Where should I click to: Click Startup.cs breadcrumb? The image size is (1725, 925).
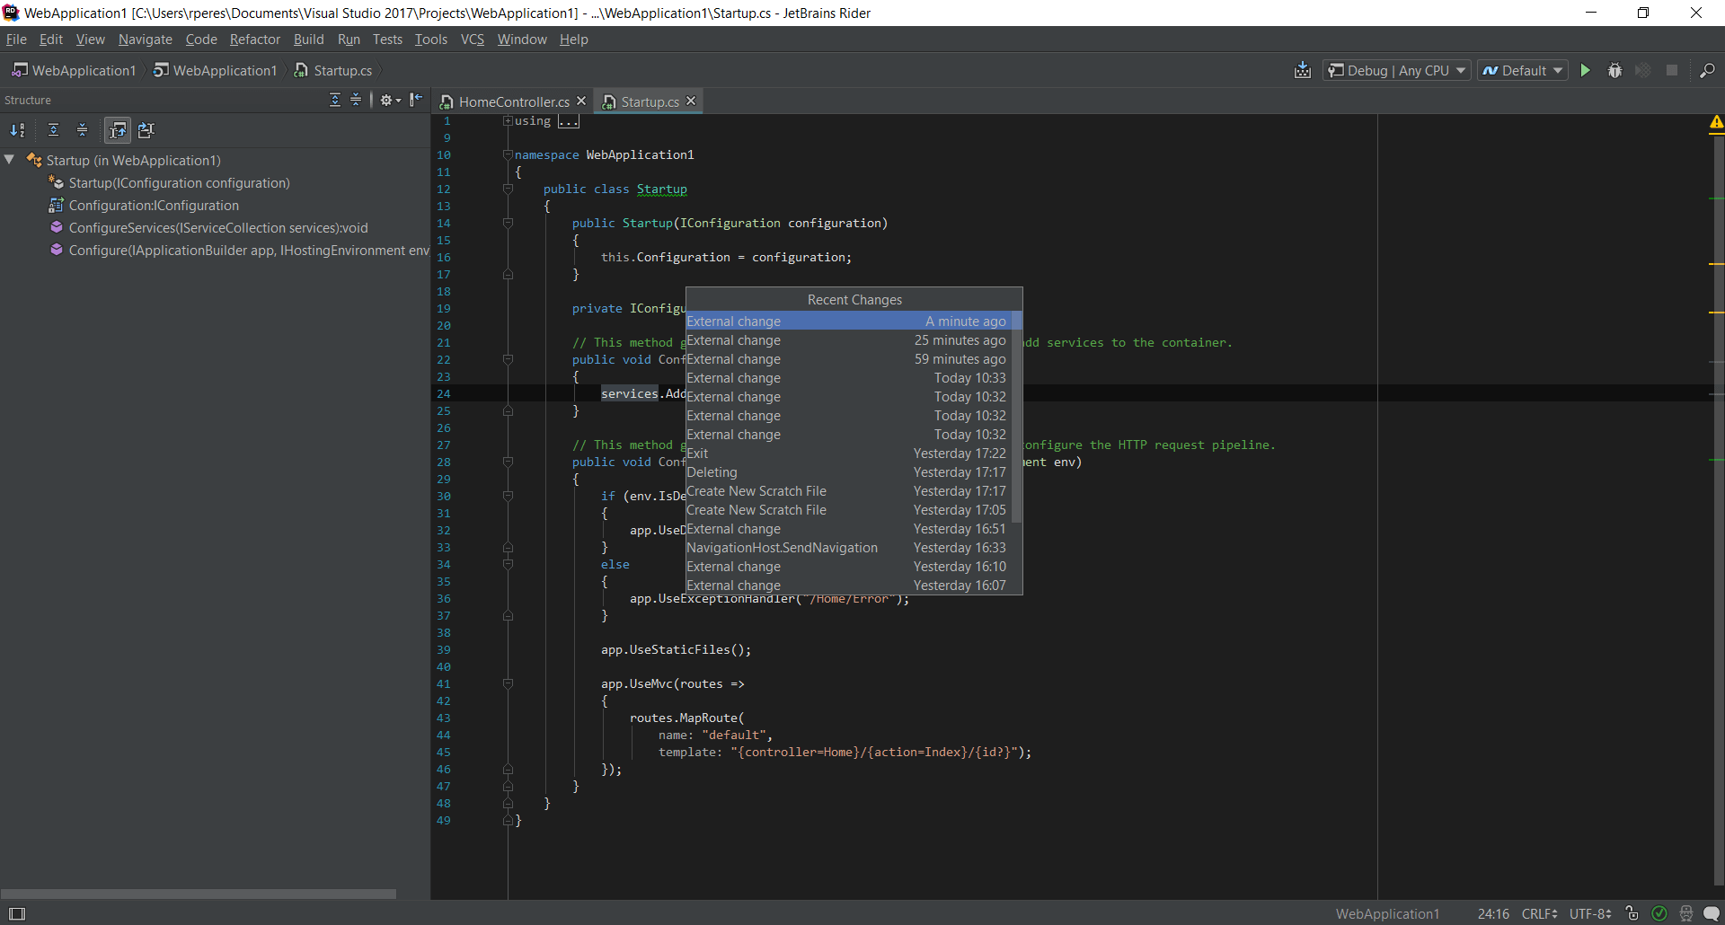[x=333, y=70]
